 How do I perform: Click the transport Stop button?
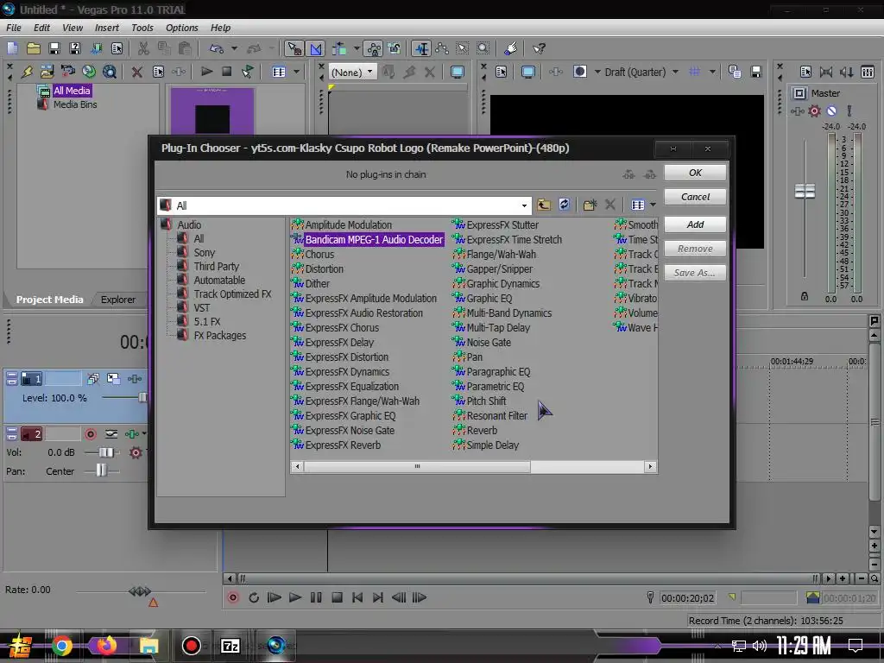point(337,597)
